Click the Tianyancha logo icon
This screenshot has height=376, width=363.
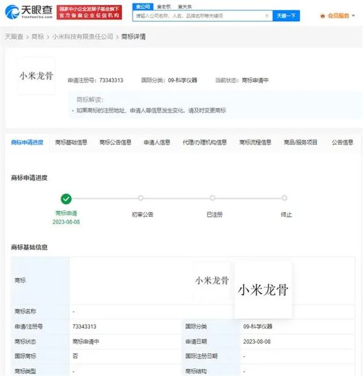12,12
